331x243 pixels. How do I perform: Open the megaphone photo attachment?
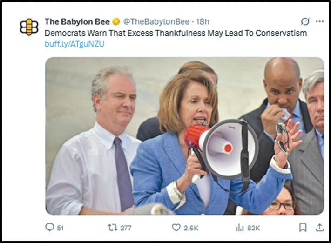coord(185,136)
